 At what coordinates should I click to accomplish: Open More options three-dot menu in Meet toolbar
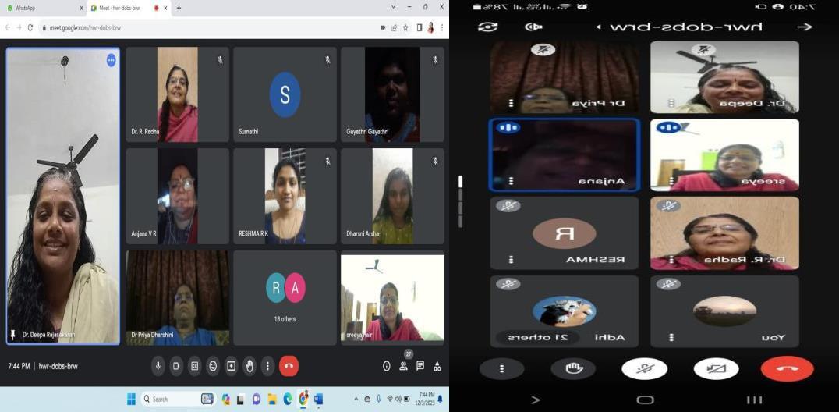[x=267, y=366]
